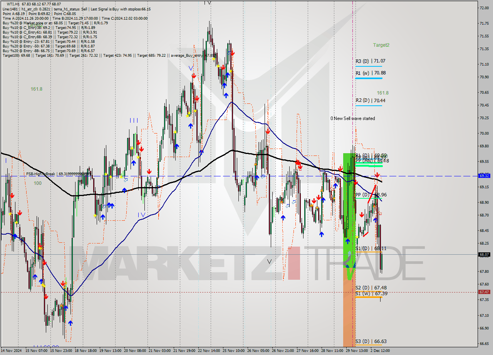Click the '2 Dec 12:00' time axis label
This screenshot has height=355, width=493.
click(x=380, y=351)
